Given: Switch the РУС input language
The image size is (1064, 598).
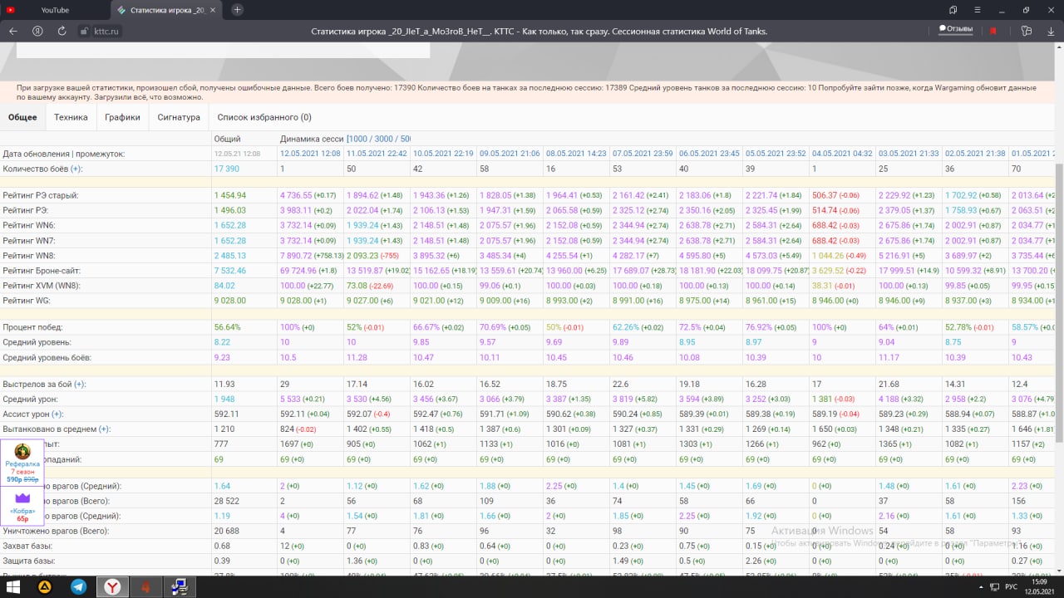Looking at the screenshot, I should click(1011, 586).
